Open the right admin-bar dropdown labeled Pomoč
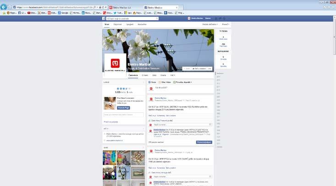 (226, 24)
